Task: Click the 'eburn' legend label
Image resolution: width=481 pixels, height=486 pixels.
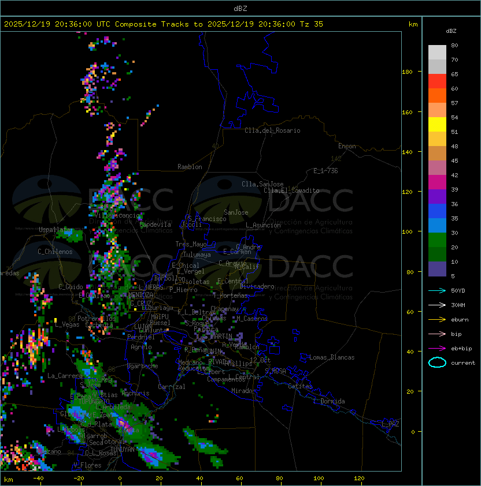Action: click(x=460, y=320)
